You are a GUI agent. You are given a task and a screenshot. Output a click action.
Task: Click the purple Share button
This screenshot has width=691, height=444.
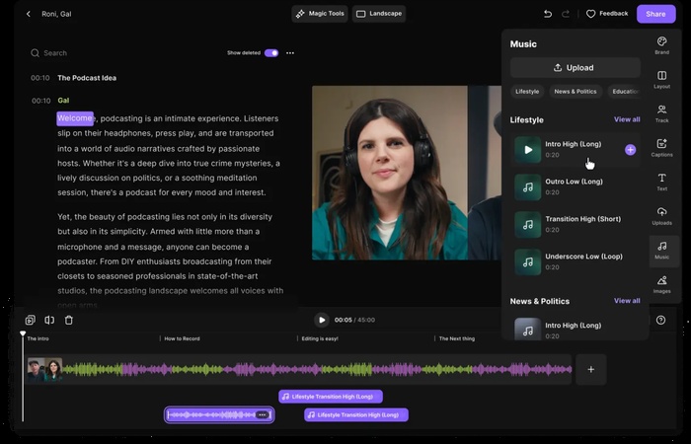(655, 14)
